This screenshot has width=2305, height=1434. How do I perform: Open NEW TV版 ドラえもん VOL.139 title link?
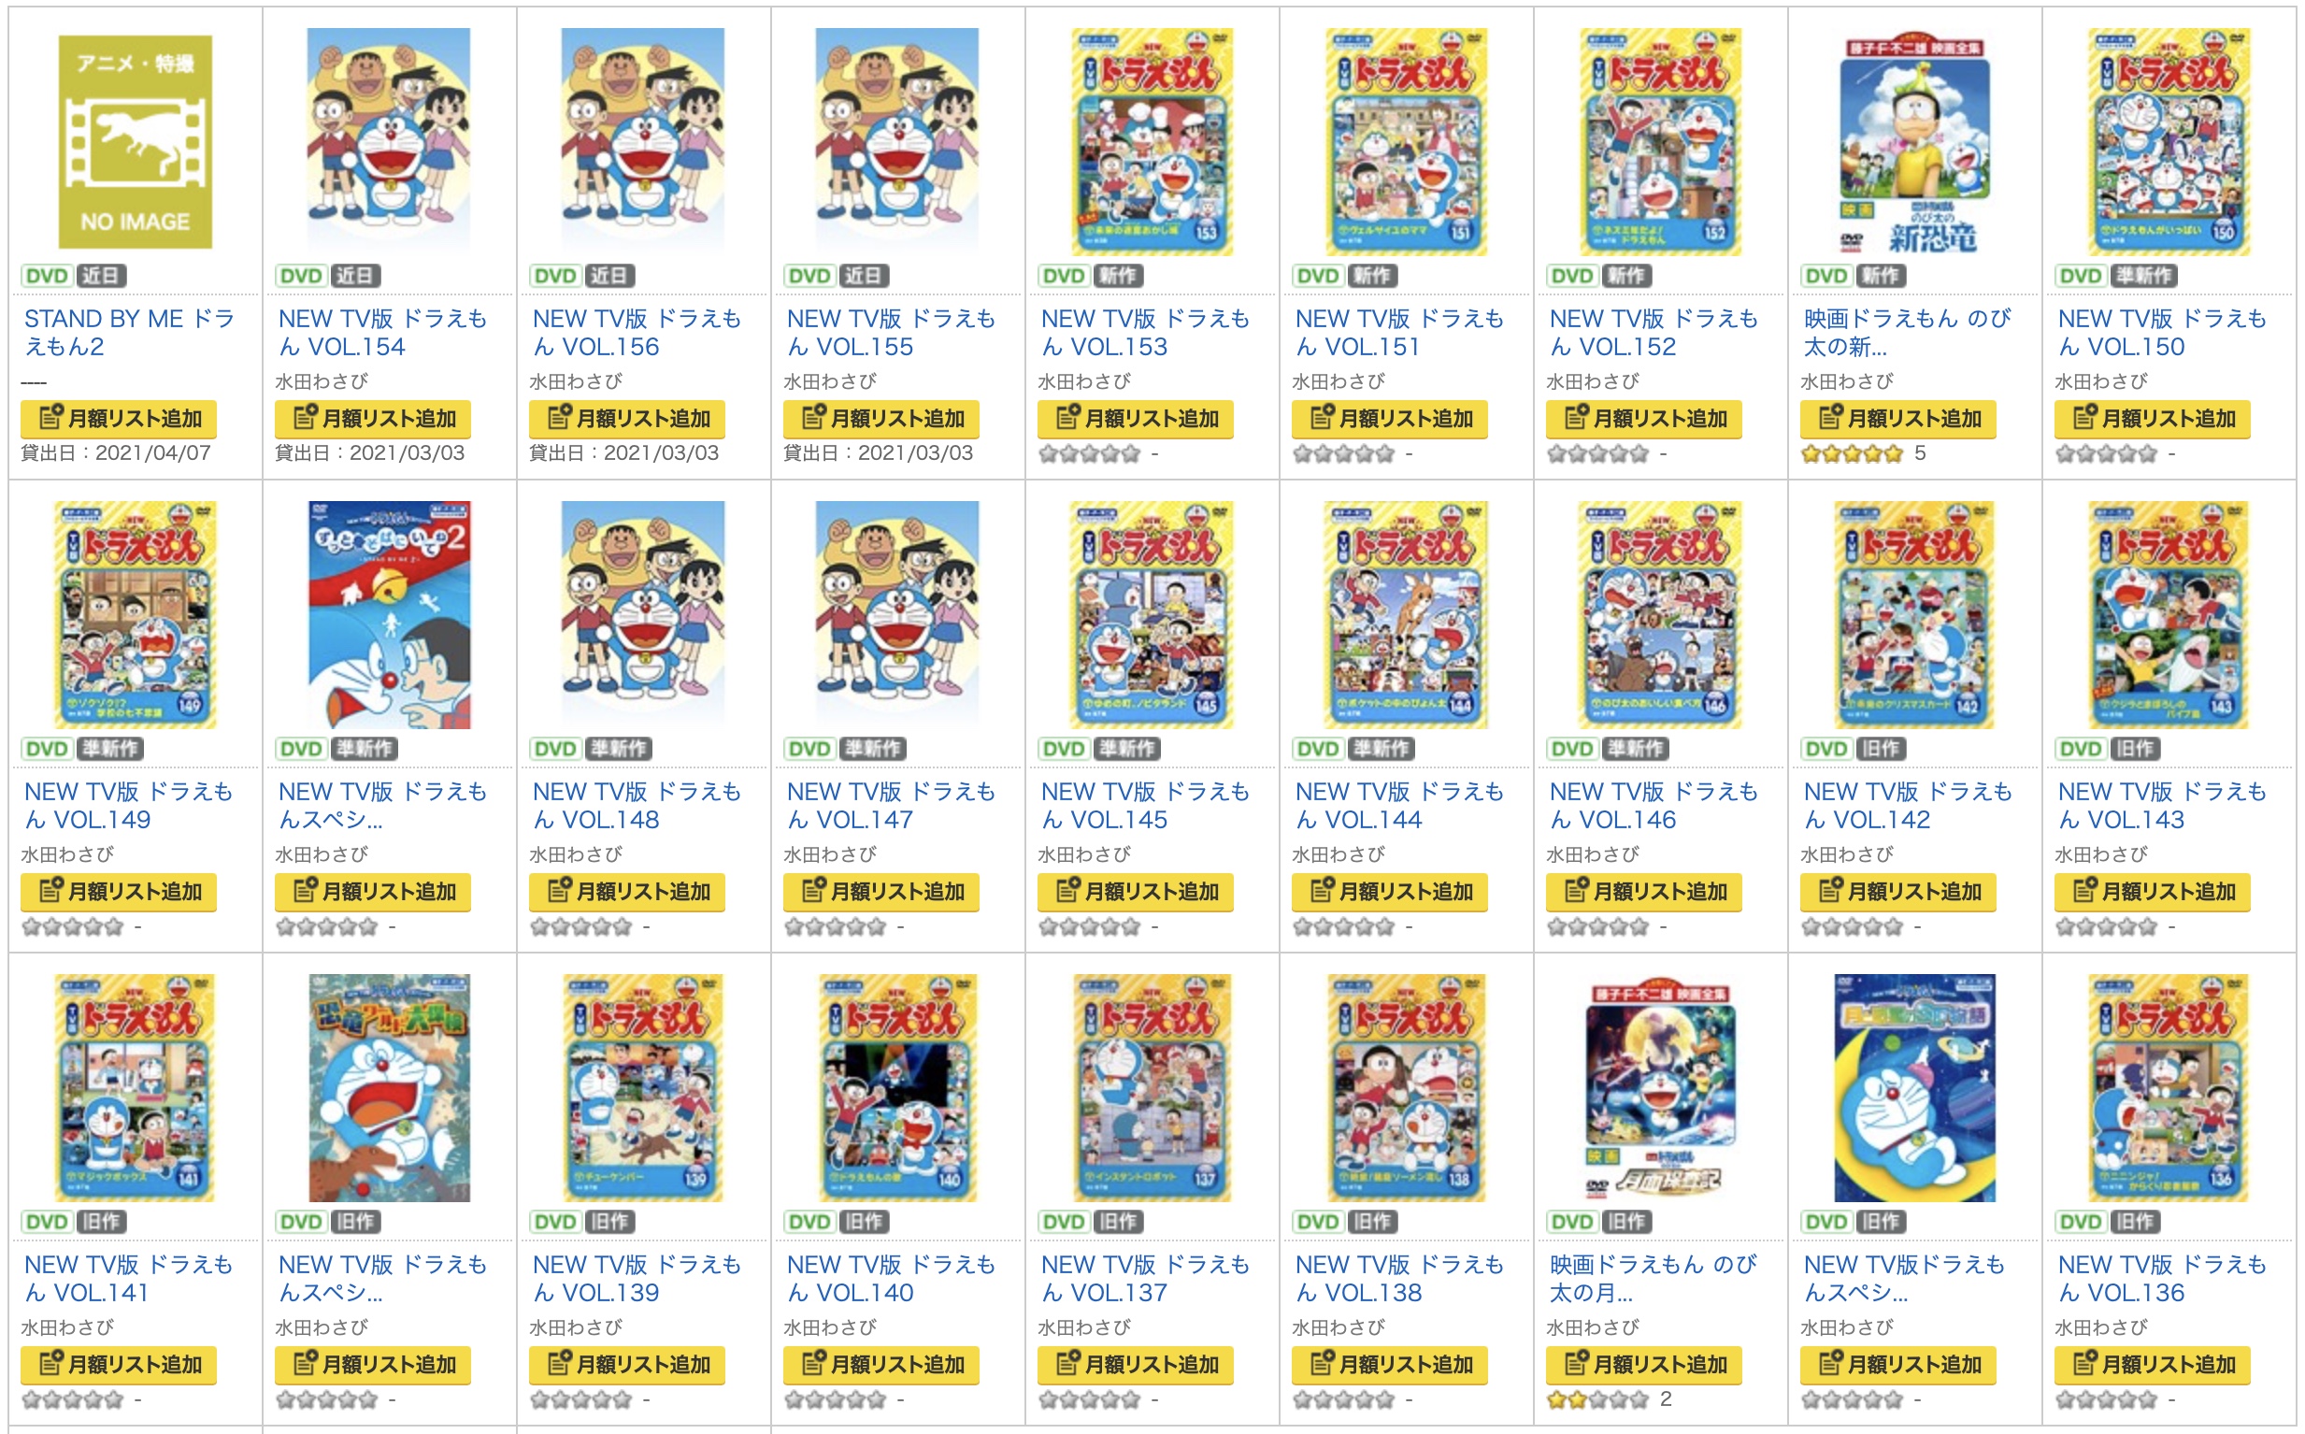pos(637,1280)
